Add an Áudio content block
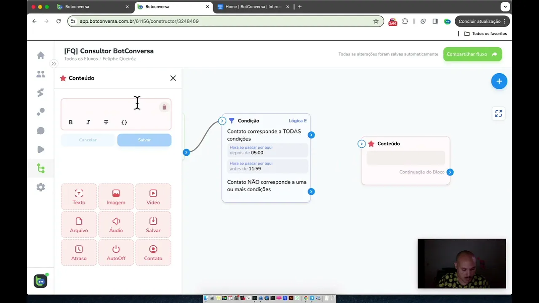 point(116,225)
